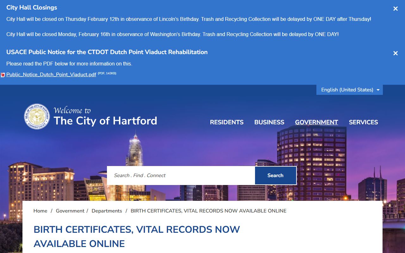This screenshot has width=405, height=253.
Task: Click the PDF file icon
Action: pos(3,75)
